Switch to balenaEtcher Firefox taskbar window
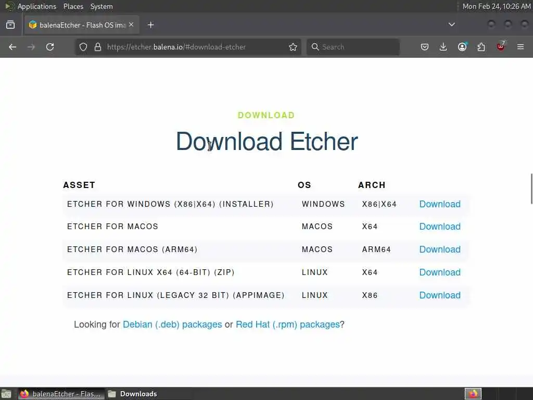Image resolution: width=533 pixels, height=400 pixels. 60,394
